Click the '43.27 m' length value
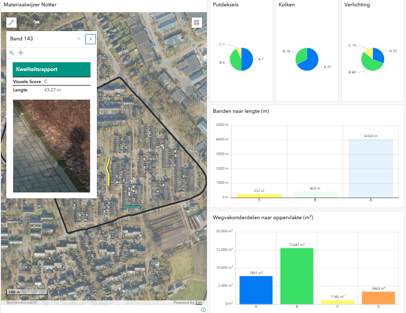The image size is (406, 313). pos(53,90)
